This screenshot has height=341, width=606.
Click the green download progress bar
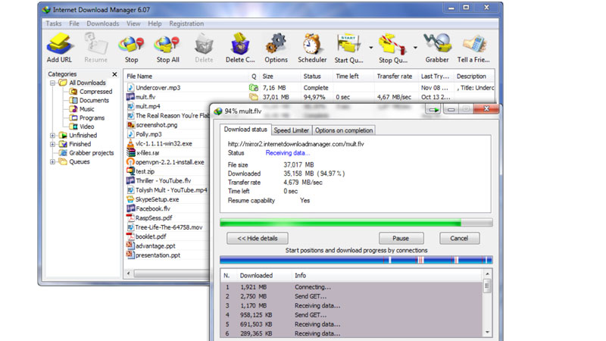(x=356, y=222)
